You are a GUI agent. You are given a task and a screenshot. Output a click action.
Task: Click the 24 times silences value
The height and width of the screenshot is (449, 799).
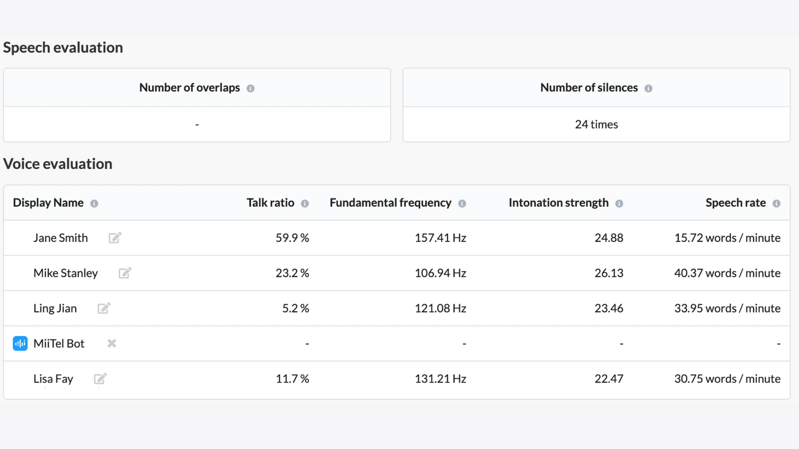click(x=596, y=124)
